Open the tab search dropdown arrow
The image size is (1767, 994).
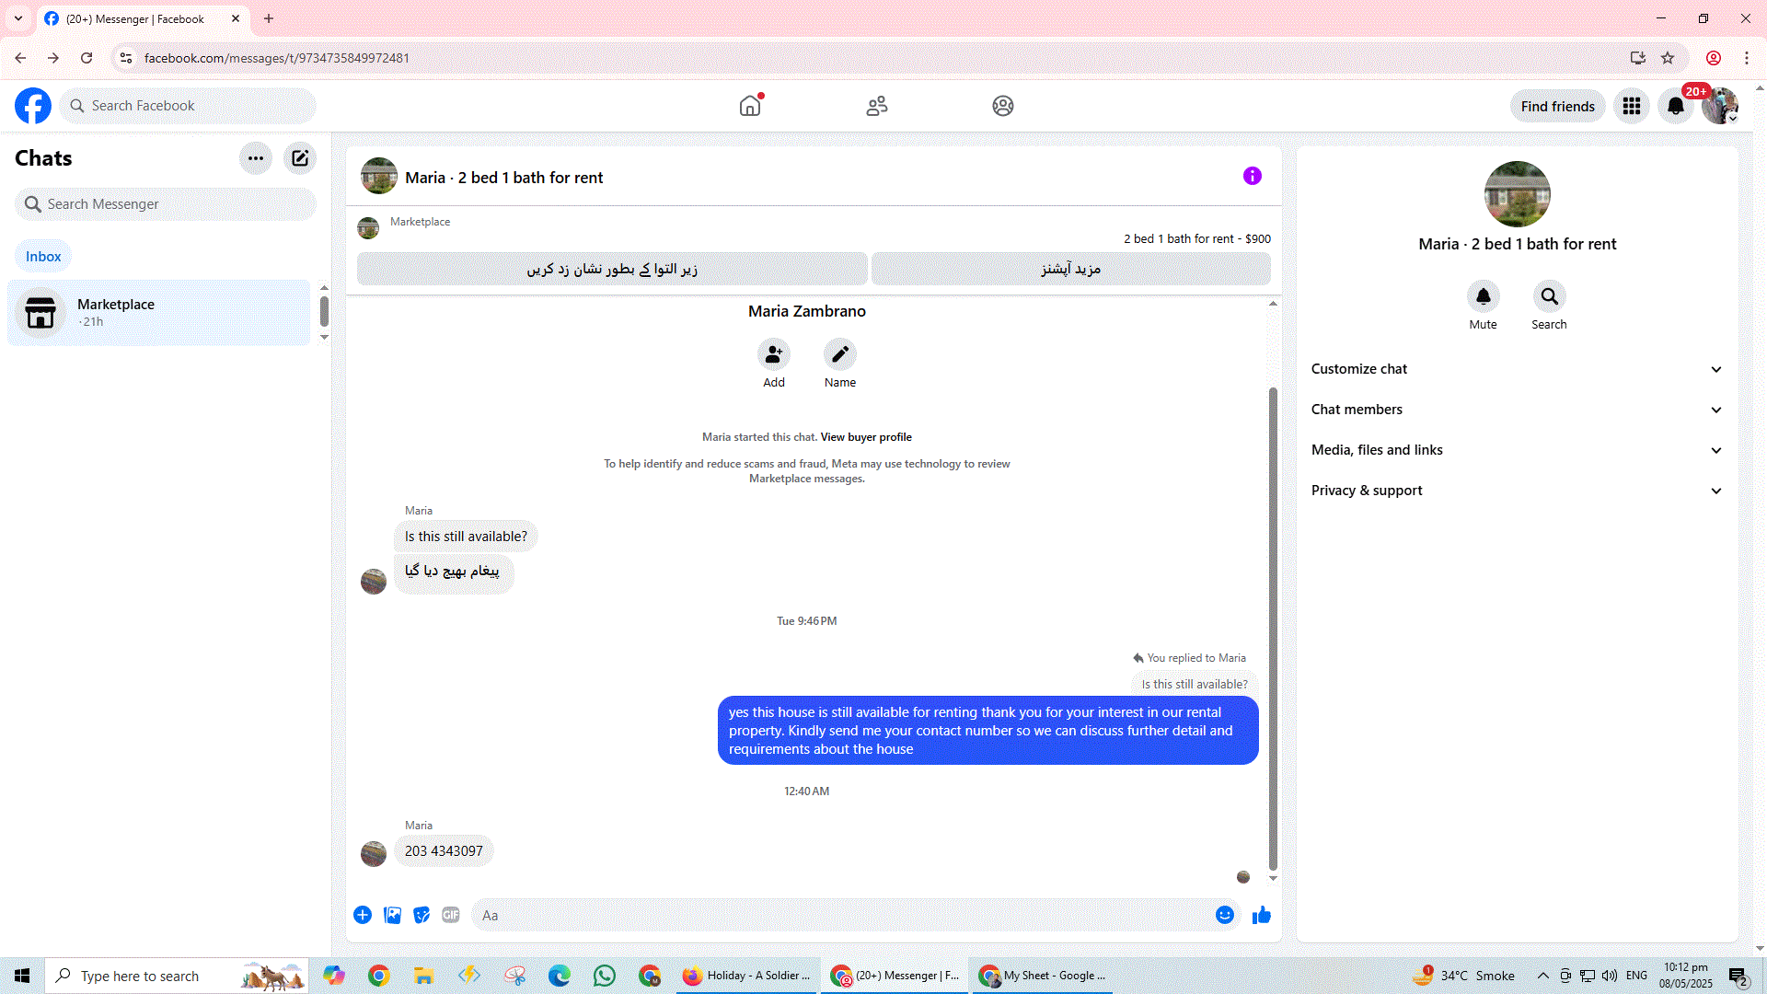pyautogui.click(x=18, y=18)
